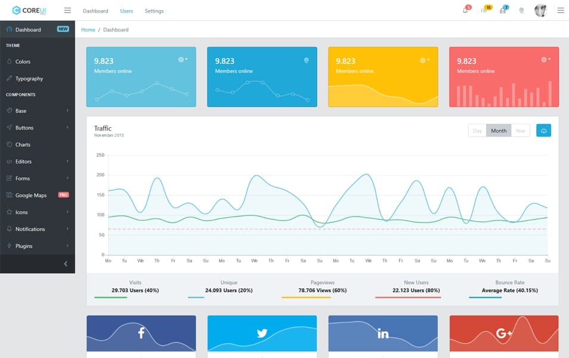The height and width of the screenshot is (358, 569).
Task: Switch the traffic chart to Year view
Action: 520,130
